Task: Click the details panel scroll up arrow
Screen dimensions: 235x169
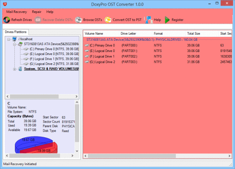Action: pyautogui.click(x=77, y=102)
